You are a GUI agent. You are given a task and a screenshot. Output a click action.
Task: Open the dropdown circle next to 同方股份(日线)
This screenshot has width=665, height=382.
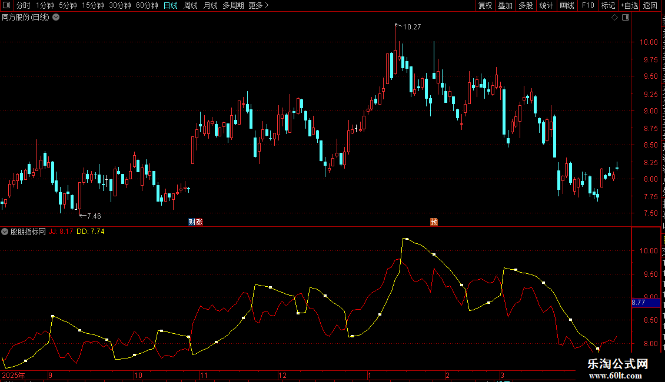[56, 18]
